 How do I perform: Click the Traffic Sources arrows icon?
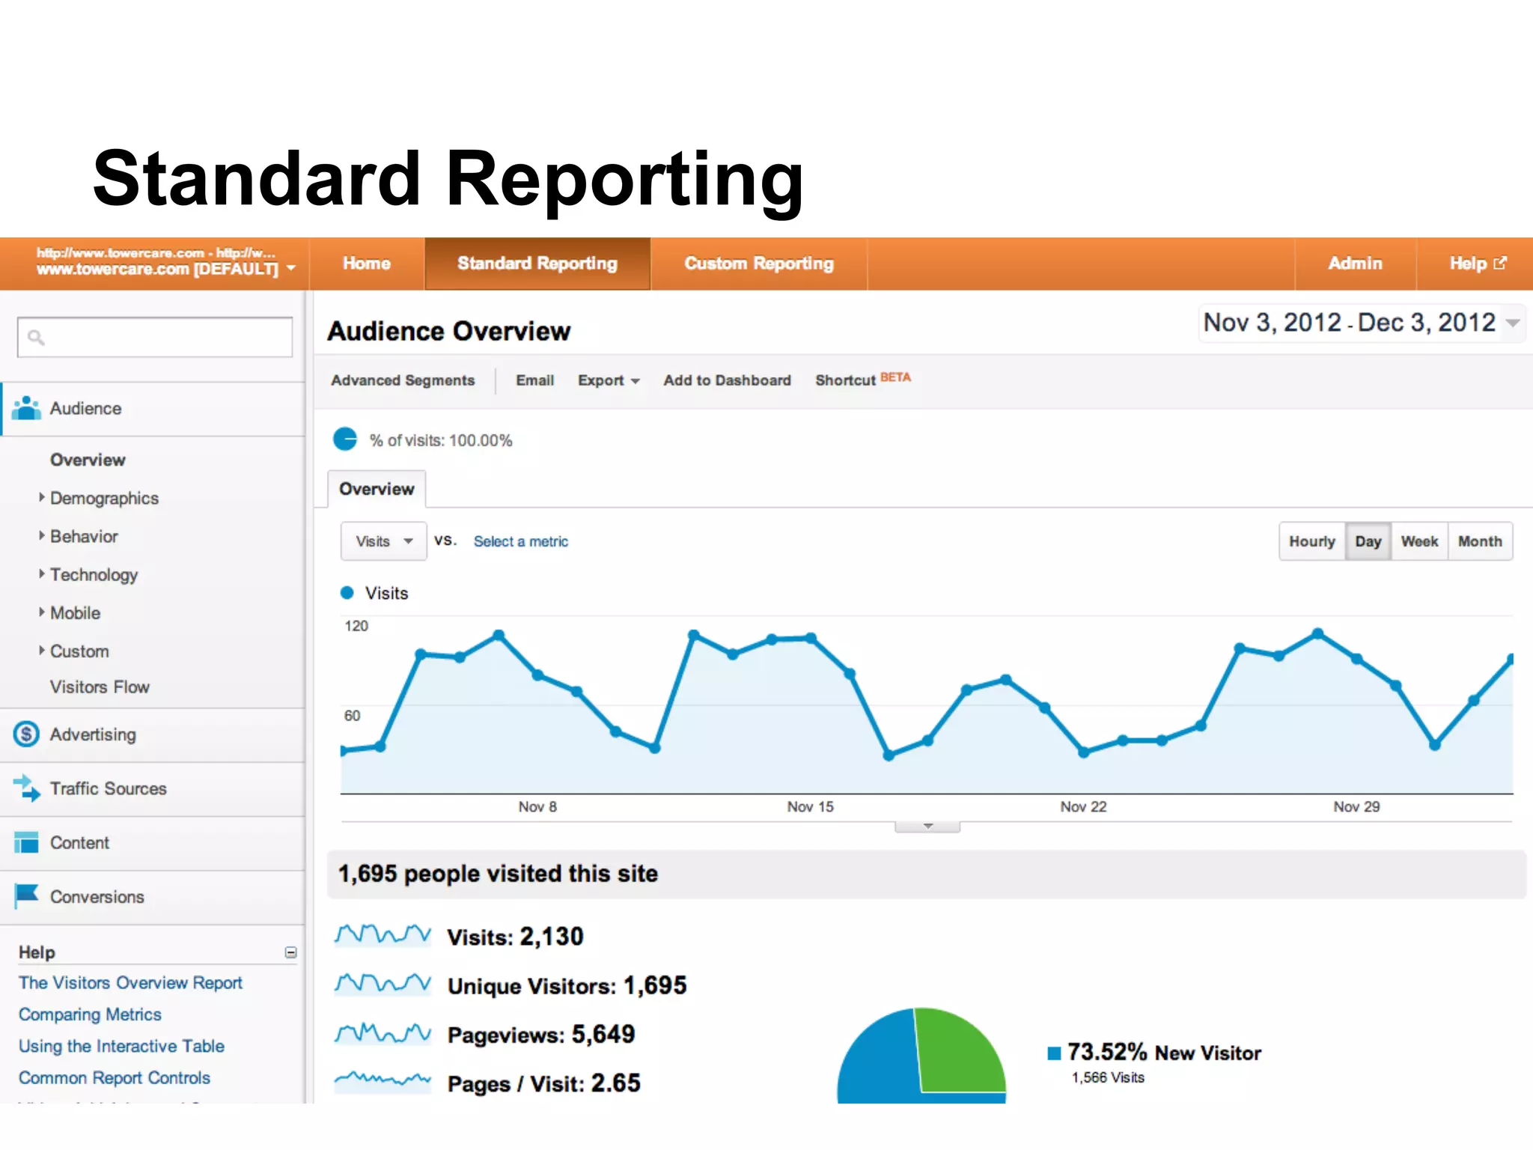tap(27, 788)
